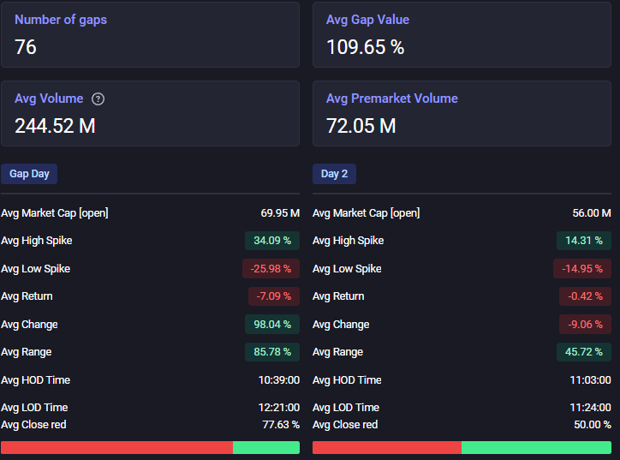620x460 pixels.
Task: Click Day 2 market cap value 56.00 M
Action: pos(592,213)
